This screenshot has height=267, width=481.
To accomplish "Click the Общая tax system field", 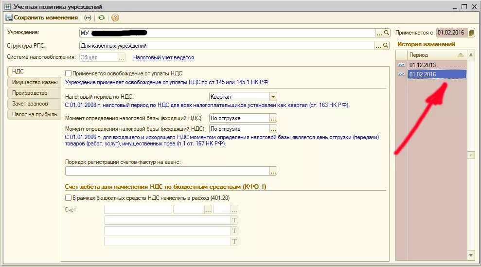I will coord(99,57).
